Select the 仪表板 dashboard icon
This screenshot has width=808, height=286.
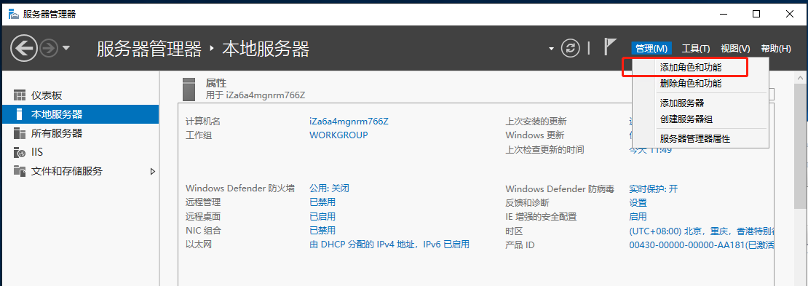click(x=20, y=95)
